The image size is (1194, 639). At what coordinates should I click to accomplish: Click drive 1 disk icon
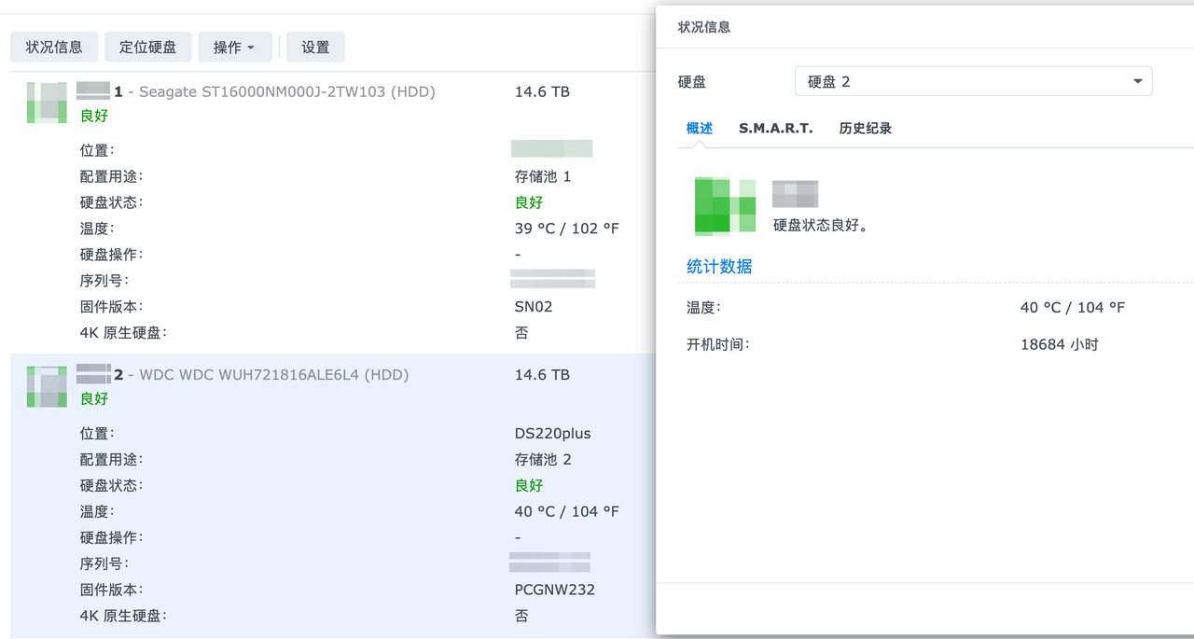coord(47,103)
